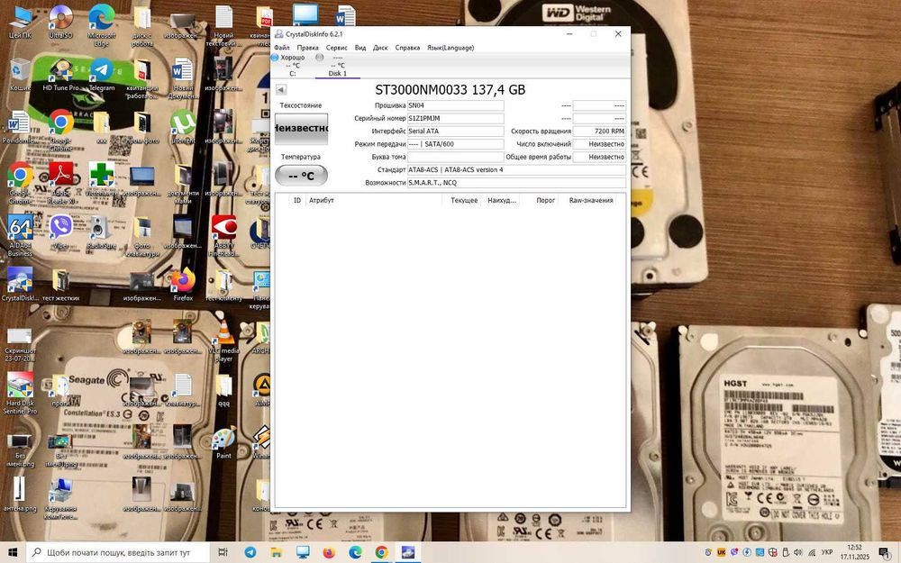Screen dimensions: 901x563
Task: Click the serial number field S1Z1PMJM
Action: click(x=456, y=118)
